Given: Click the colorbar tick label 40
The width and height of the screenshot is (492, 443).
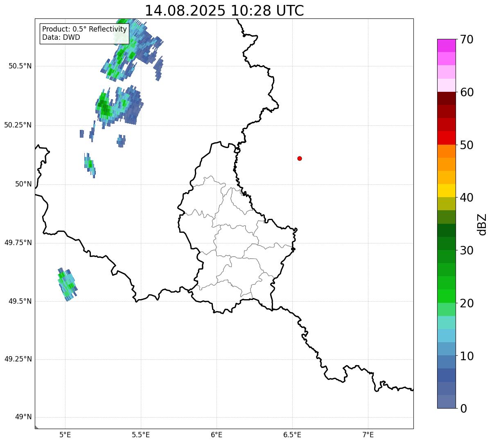Looking at the screenshot, I should pyautogui.click(x=467, y=198).
